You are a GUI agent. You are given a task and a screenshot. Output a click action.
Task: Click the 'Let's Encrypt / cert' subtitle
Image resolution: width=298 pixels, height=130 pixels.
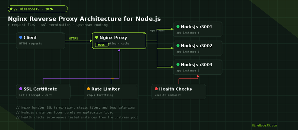35,95
